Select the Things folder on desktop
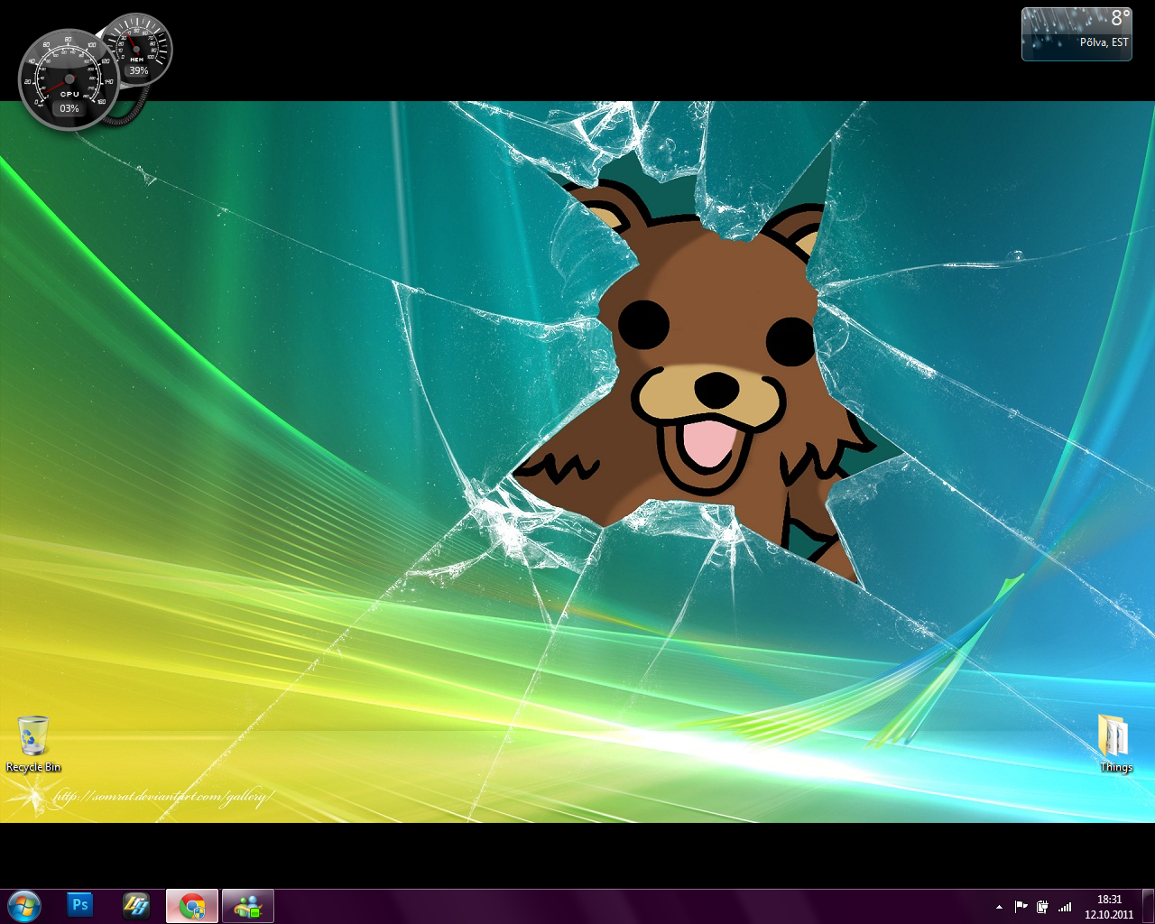This screenshot has height=924, width=1155. point(1115,744)
